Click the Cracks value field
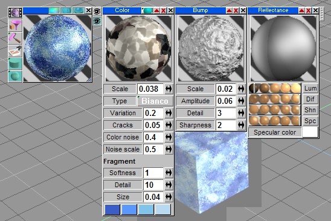Viewport: 331px width, 221px height. tap(153, 125)
